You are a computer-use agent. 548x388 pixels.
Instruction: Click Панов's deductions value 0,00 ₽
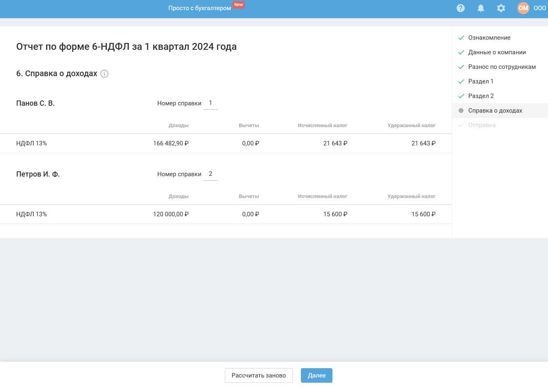[251, 143]
